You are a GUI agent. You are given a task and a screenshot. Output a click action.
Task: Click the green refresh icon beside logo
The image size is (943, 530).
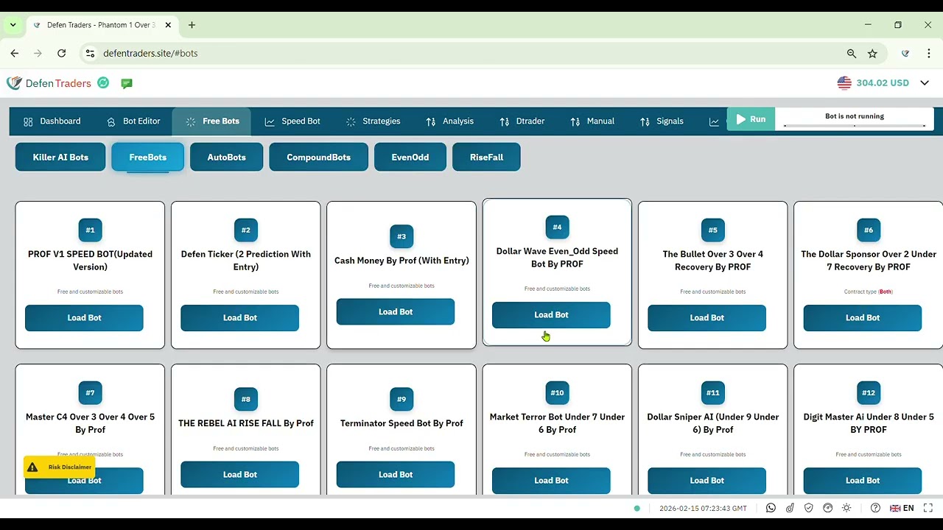coord(103,83)
